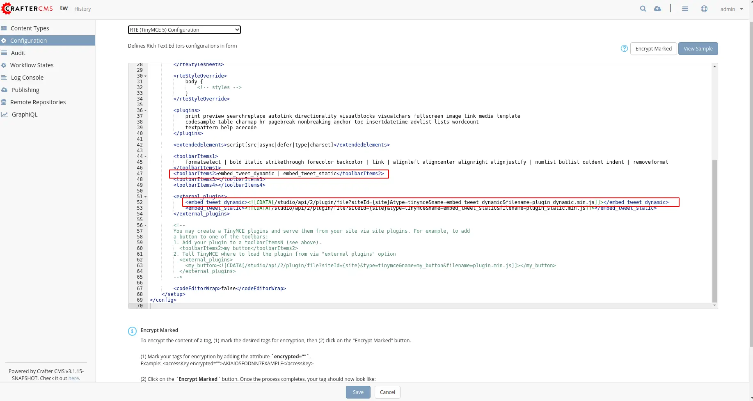Click the Encrypt Marked button

click(x=653, y=48)
